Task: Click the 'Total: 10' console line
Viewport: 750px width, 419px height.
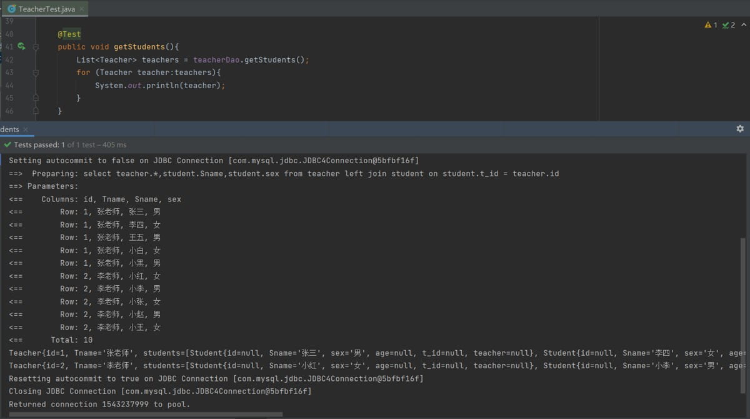Action: [71, 340]
